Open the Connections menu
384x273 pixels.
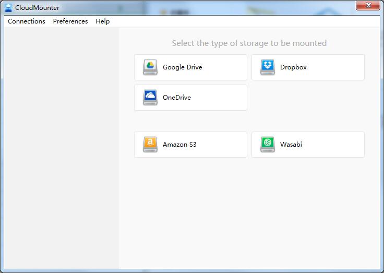[27, 21]
